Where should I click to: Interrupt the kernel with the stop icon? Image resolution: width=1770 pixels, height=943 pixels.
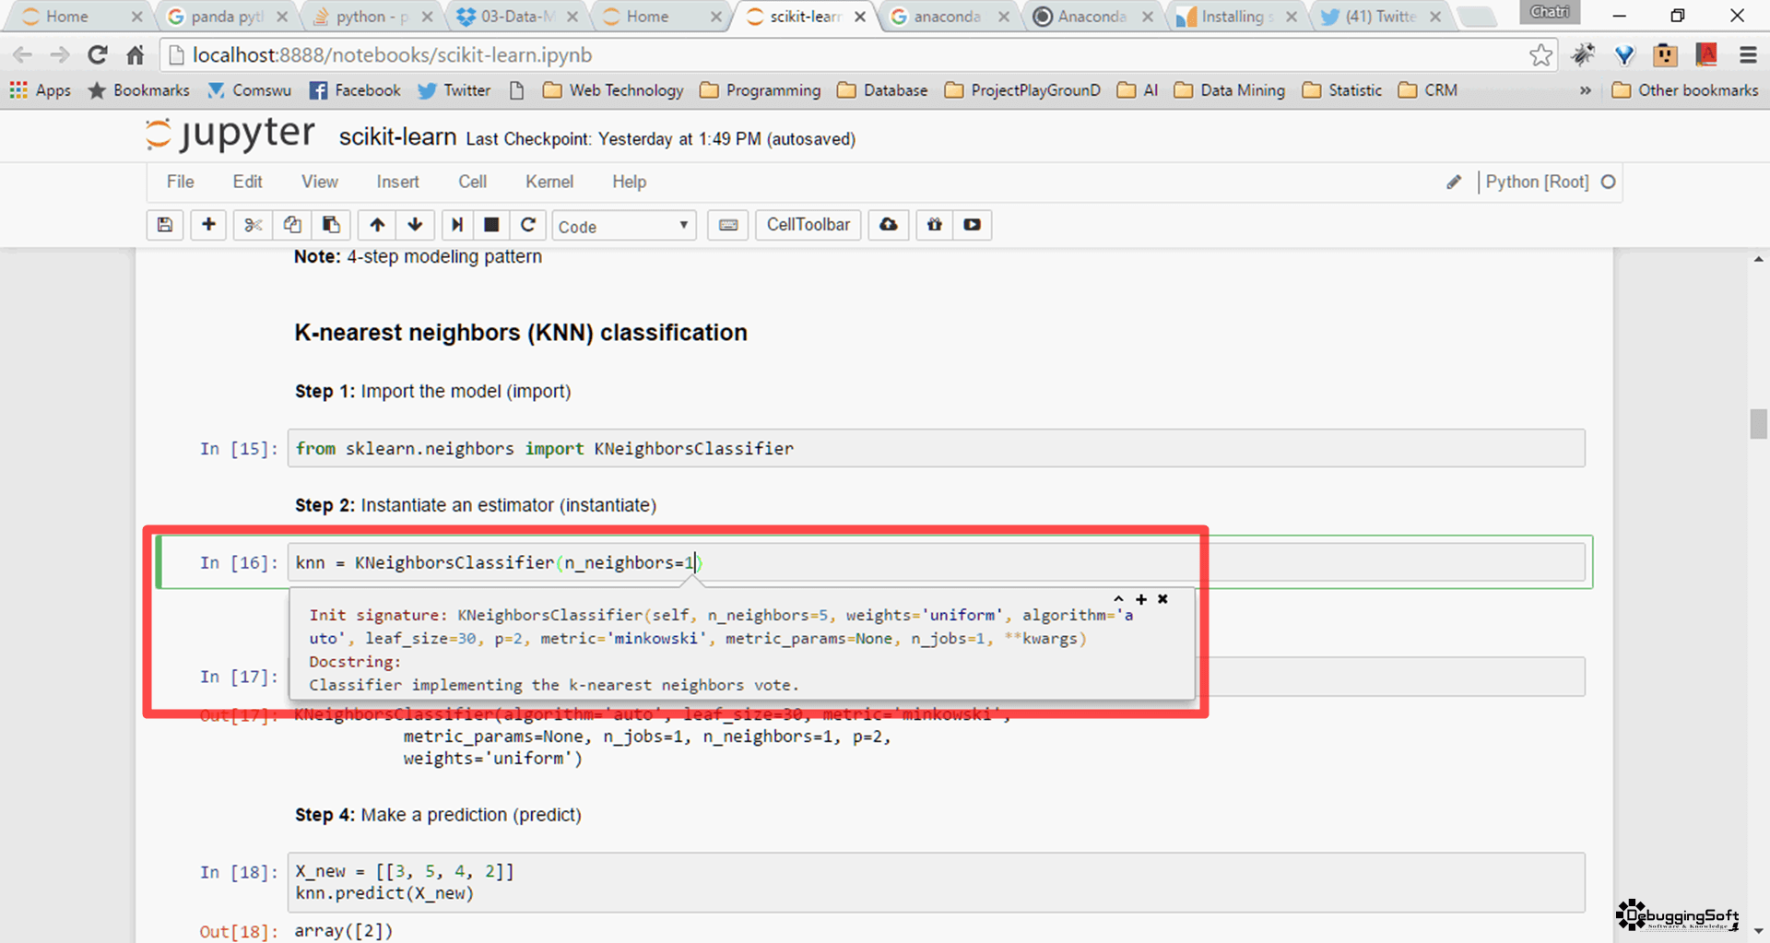(x=491, y=225)
